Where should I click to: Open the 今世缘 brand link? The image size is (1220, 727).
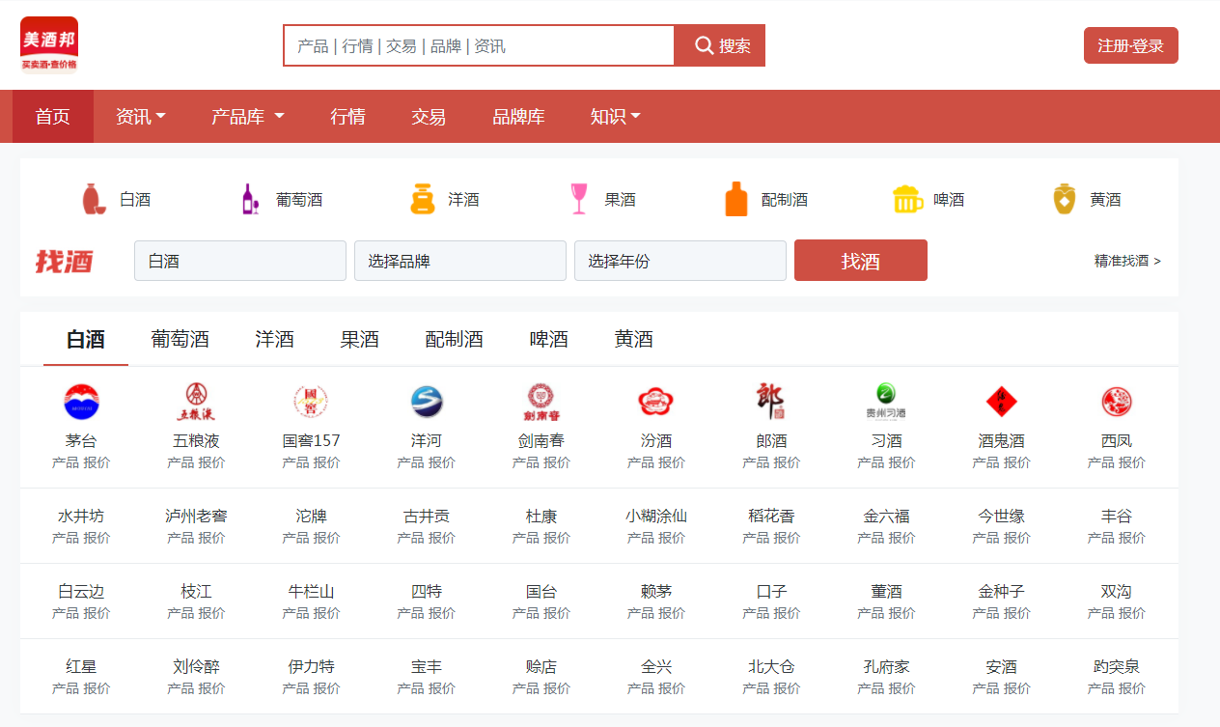click(x=1001, y=517)
